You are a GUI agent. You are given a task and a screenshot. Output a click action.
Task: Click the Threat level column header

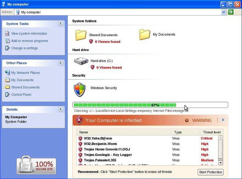point(212,132)
